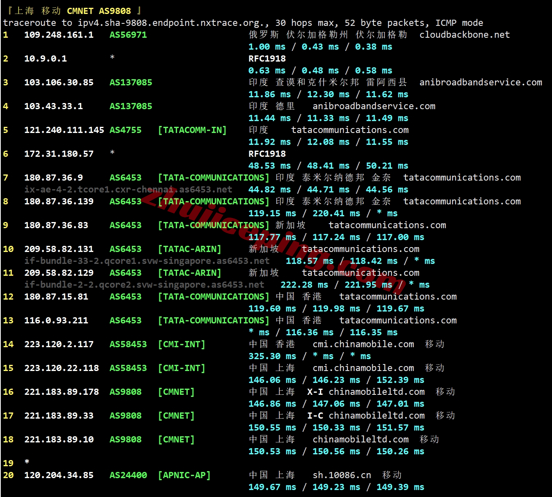
Task: Click AS137085 on the 103.106.30.85 row
Action: click(131, 82)
